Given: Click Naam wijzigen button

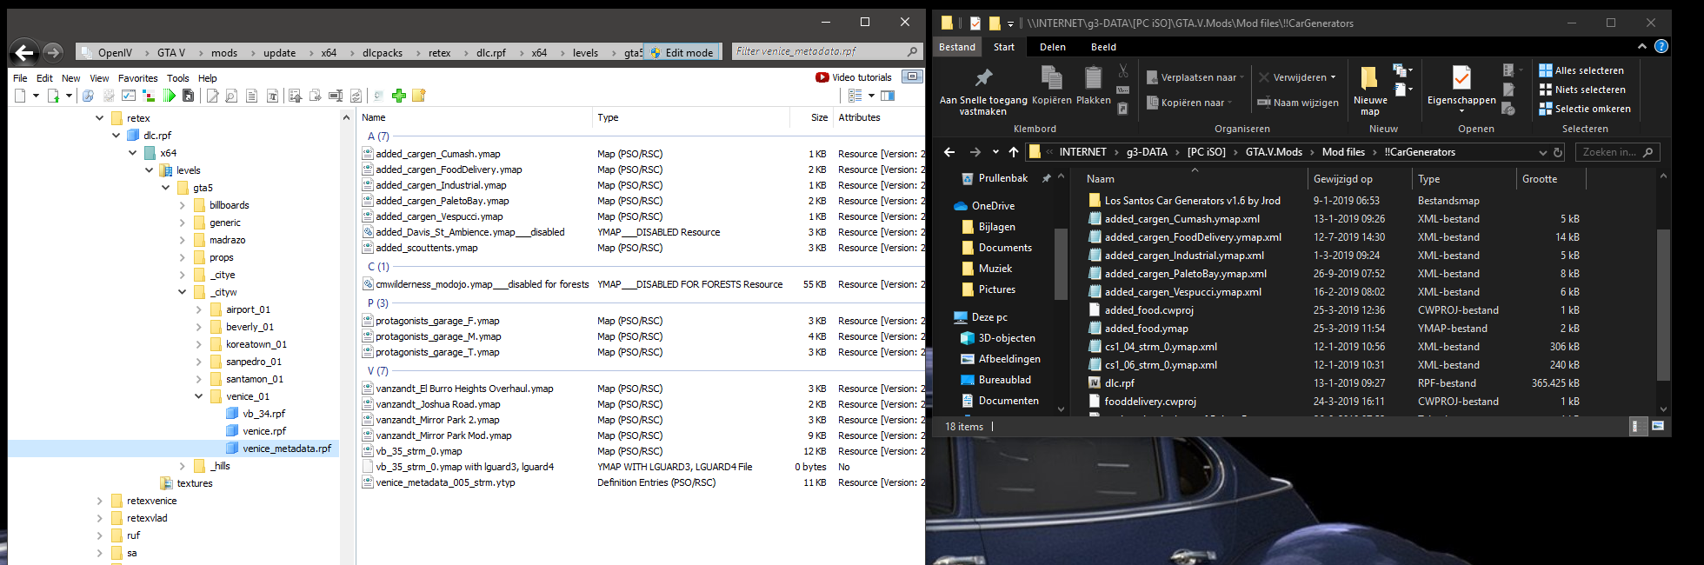Looking at the screenshot, I should click(x=1298, y=103).
